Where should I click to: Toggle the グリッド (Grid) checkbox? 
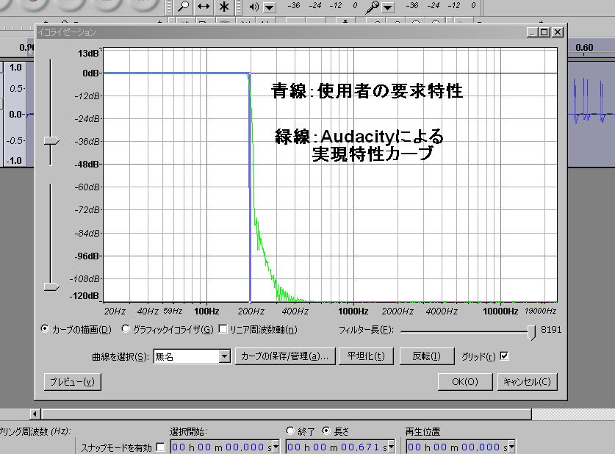click(505, 356)
